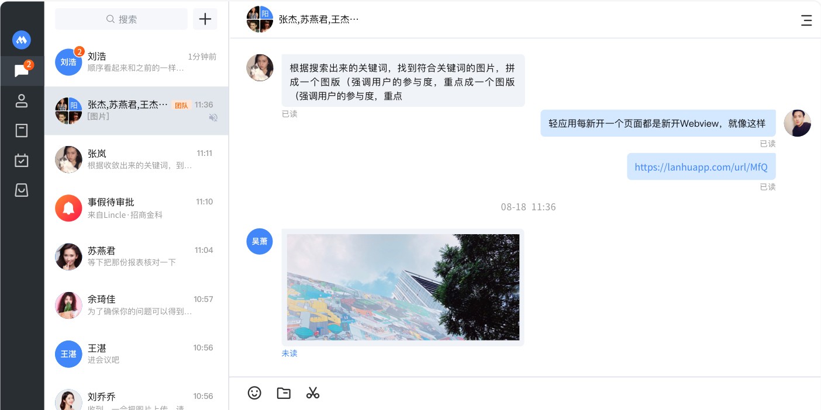This screenshot has width=821, height=410.
Task: Open the shared building photo image
Action: [403, 287]
